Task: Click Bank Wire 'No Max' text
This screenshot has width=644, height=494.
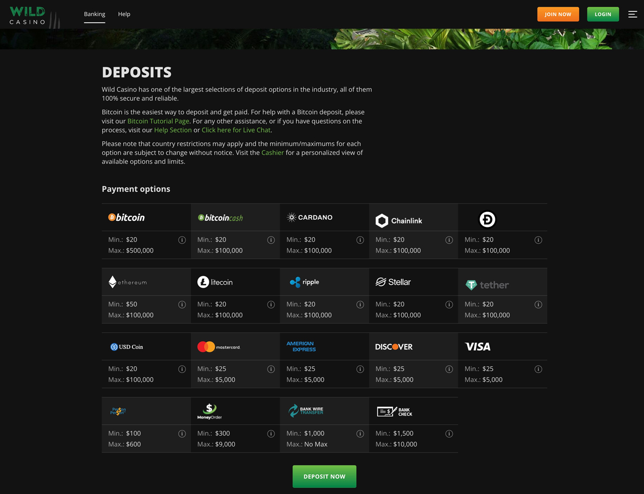Action: click(316, 444)
